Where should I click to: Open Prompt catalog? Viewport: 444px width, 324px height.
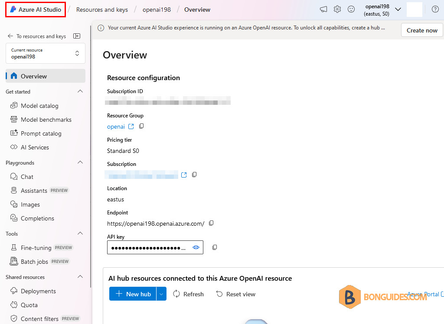[36, 133]
